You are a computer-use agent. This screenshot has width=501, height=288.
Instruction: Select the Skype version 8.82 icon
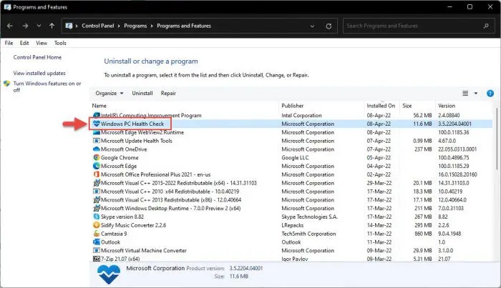(96, 217)
